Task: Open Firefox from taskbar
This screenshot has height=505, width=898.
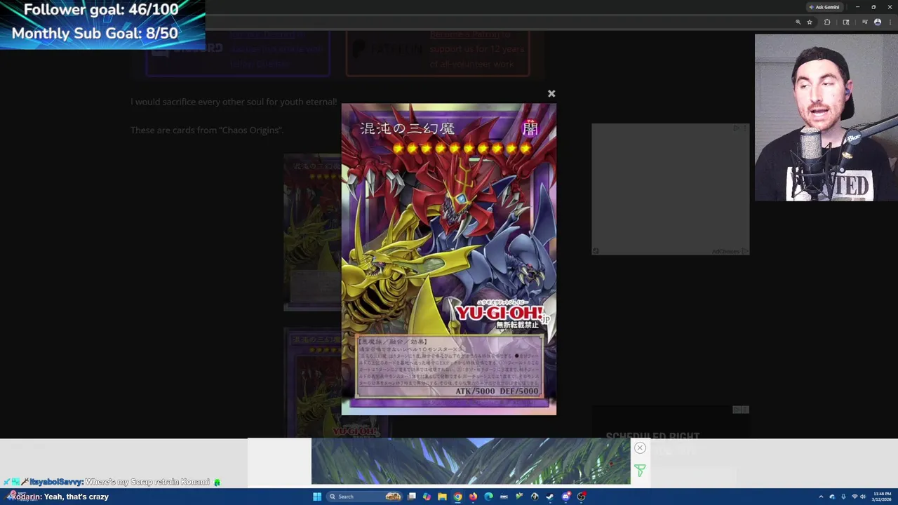Action: (x=473, y=497)
